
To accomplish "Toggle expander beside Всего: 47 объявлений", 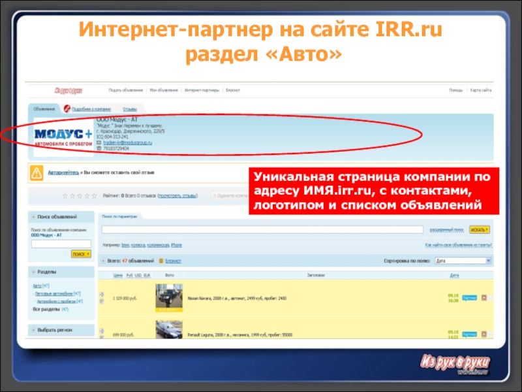I will (104, 261).
